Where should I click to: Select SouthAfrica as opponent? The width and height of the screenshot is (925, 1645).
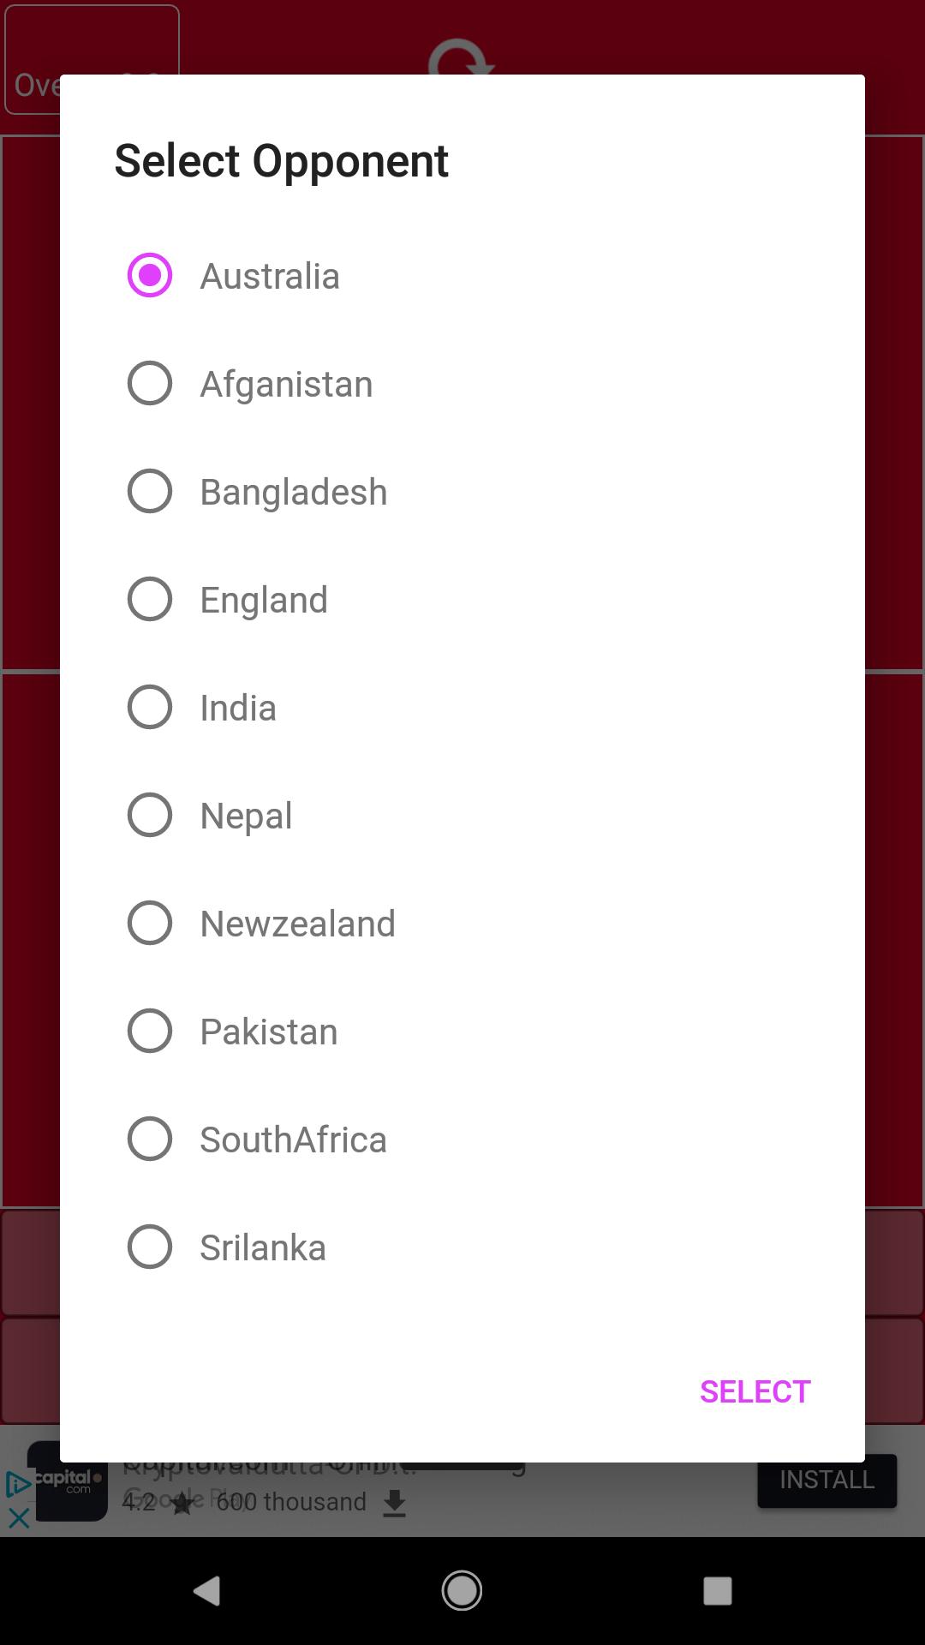tap(150, 1139)
